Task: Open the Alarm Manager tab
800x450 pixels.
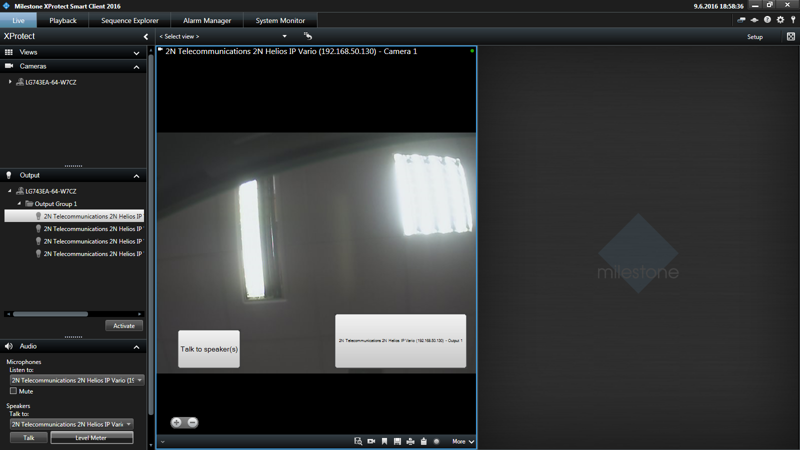Action: click(207, 20)
